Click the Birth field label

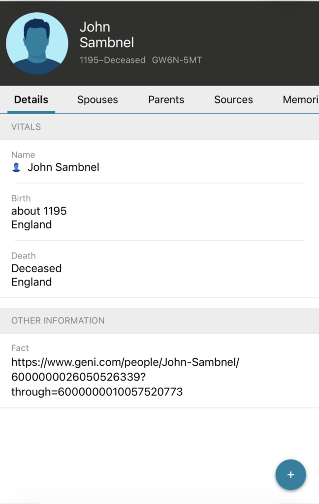pos(21,198)
